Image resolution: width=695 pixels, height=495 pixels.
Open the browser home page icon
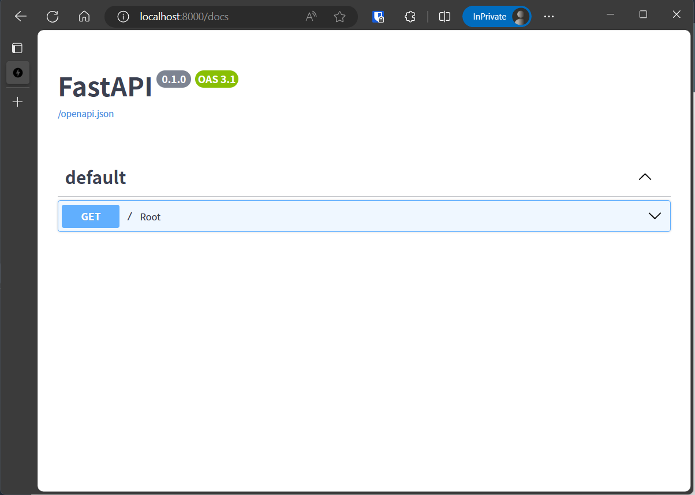click(84, 17)
